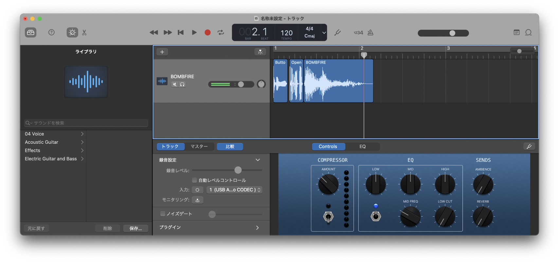
Task: Add a new track with plus button
Action: point(162,52)
